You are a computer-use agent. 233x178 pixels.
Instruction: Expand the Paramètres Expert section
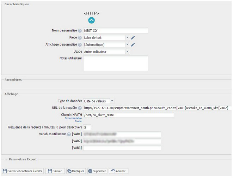click(x=22, y=159)
